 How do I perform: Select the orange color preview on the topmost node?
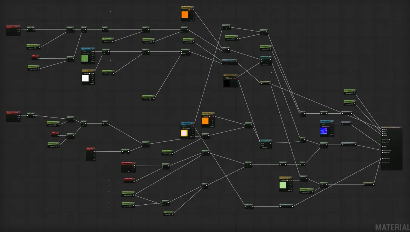tap(185, 15)
